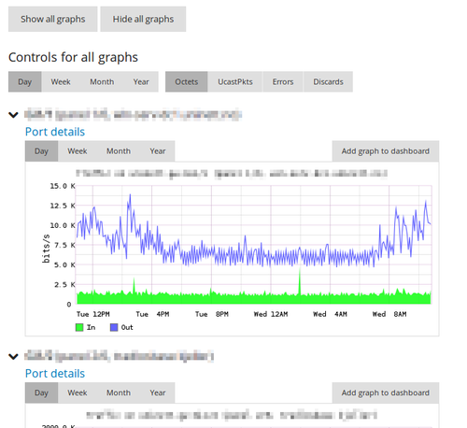Click the blue Out legend swatch
Viewport: 467px width, 428px height.
coord(114,327)
